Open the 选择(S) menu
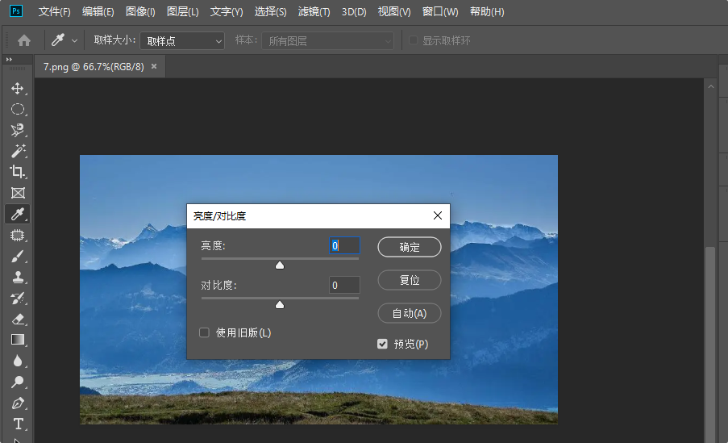The image size is (728, 443). click(270, 11)
